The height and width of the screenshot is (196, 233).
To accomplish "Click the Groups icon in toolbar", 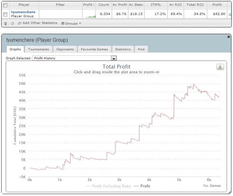I will coord(63,23).
